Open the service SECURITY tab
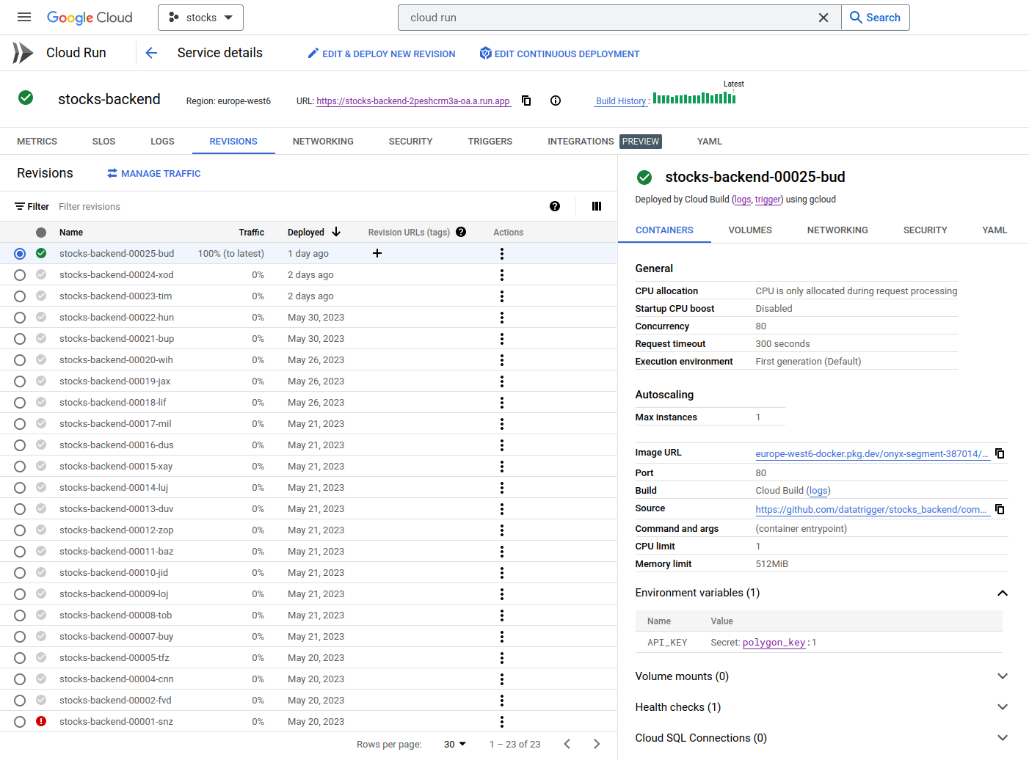This screenshot has width=1029, height=760. pos(410,141)
